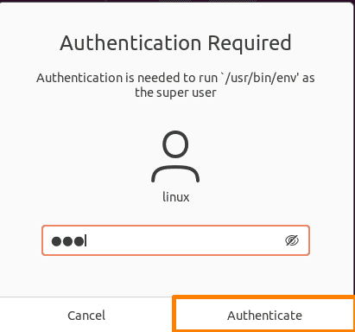
Task: Focus the password entry field
Action: tap(175, 240)
